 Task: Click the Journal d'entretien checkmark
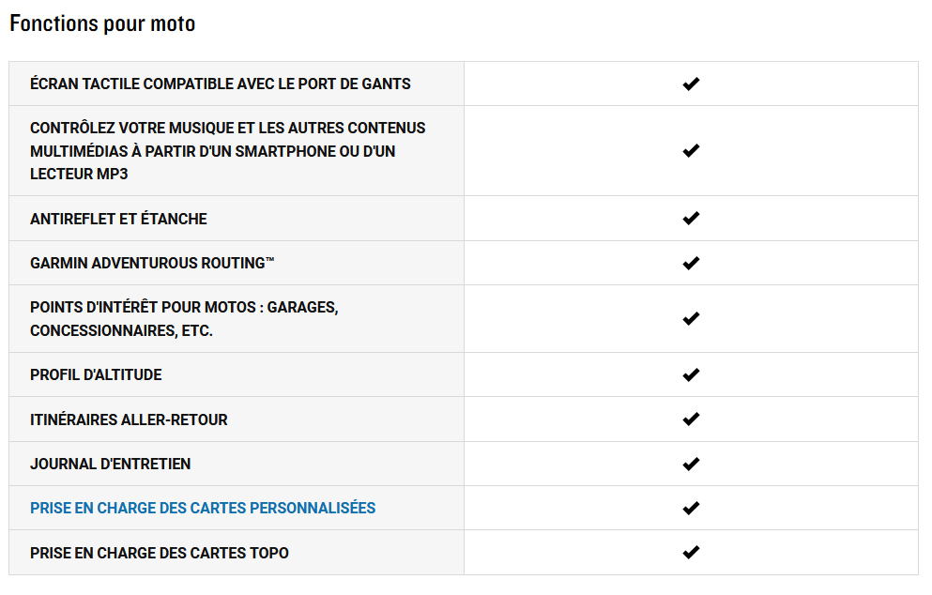click(x=691, y=464)
